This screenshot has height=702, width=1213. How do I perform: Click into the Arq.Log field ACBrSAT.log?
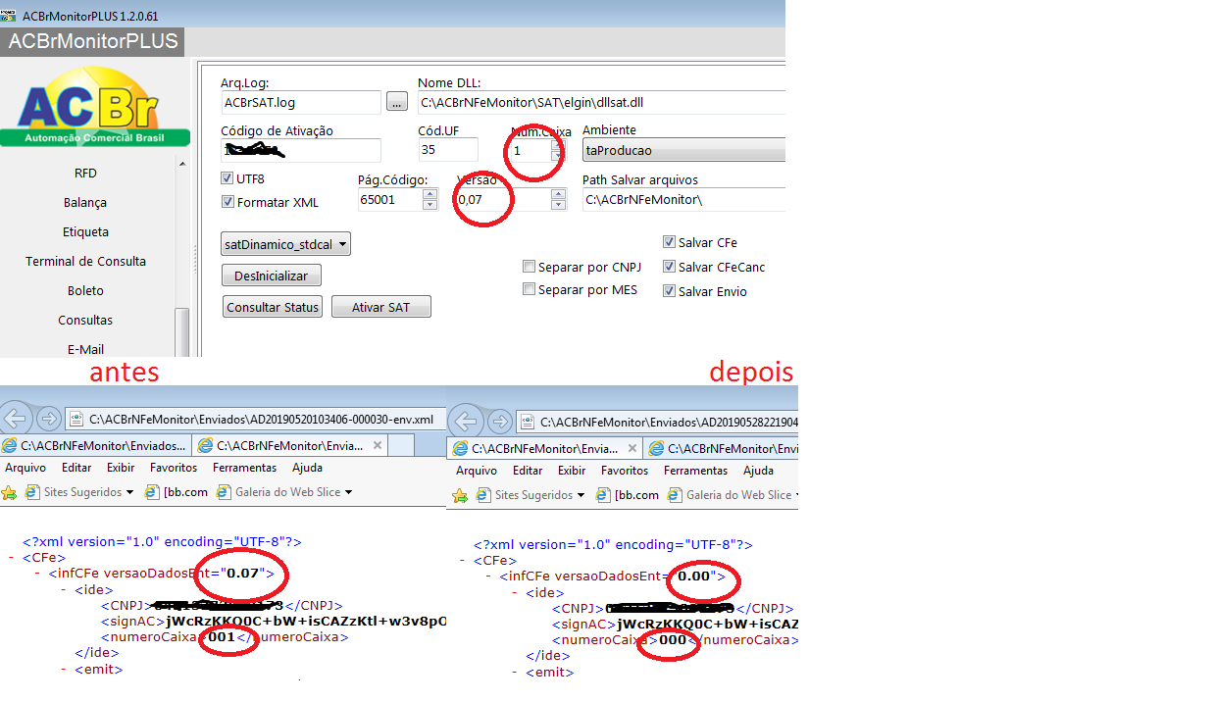click(301, 102)
